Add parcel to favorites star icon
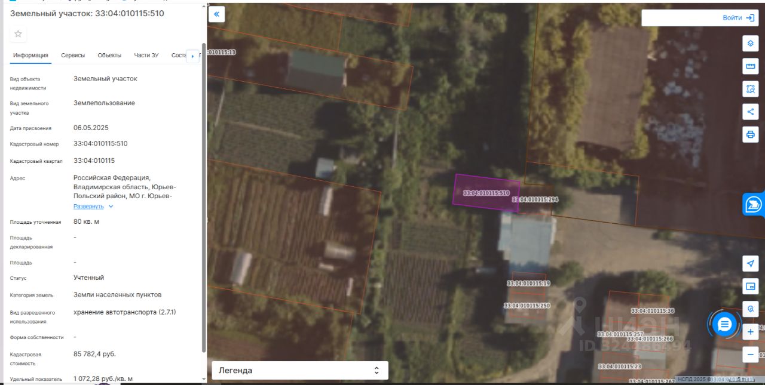The height and width of the screenshot is (385, 765). coord(18,34)
